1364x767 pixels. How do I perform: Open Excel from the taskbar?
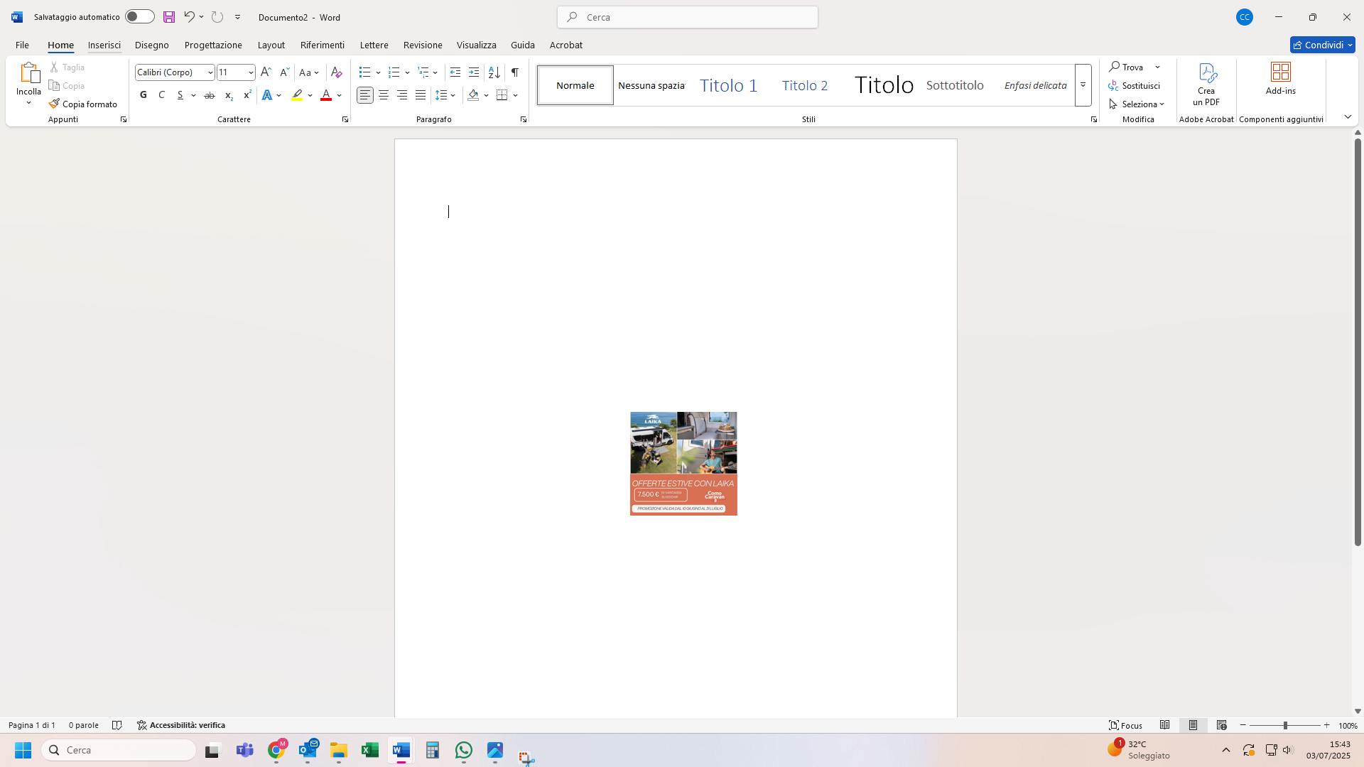pyautogui.click(x=370, y=750)
